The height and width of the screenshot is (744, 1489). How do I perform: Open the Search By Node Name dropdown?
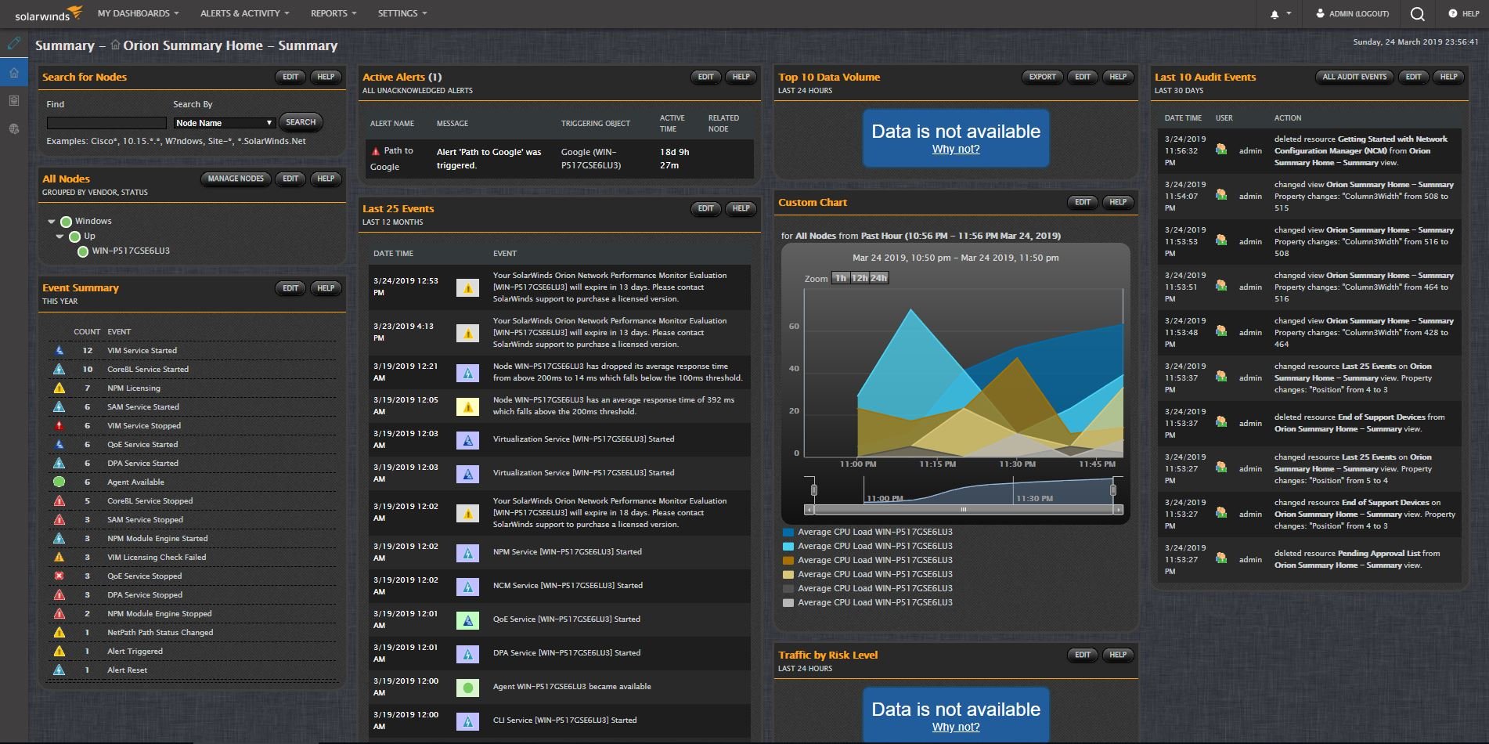pyautogui.click(x=224, y=123)
